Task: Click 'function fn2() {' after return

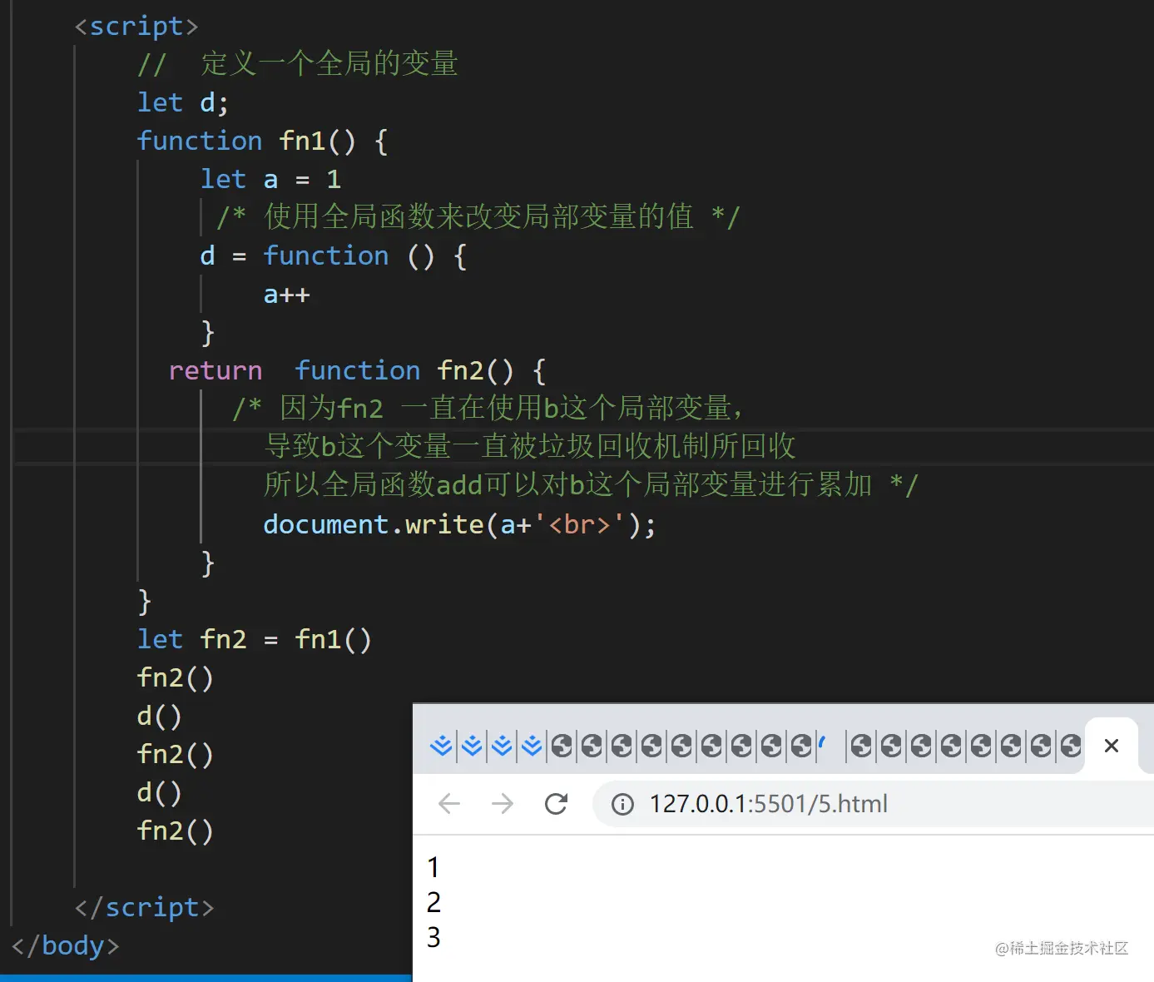Action: click(420, 370)
